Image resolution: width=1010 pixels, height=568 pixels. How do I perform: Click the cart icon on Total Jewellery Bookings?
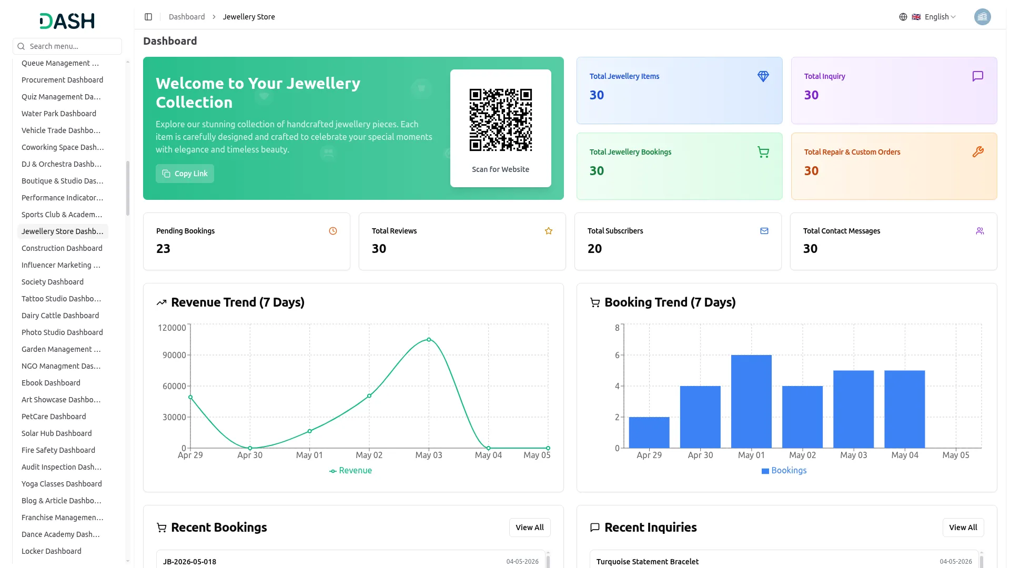[763, 152]
